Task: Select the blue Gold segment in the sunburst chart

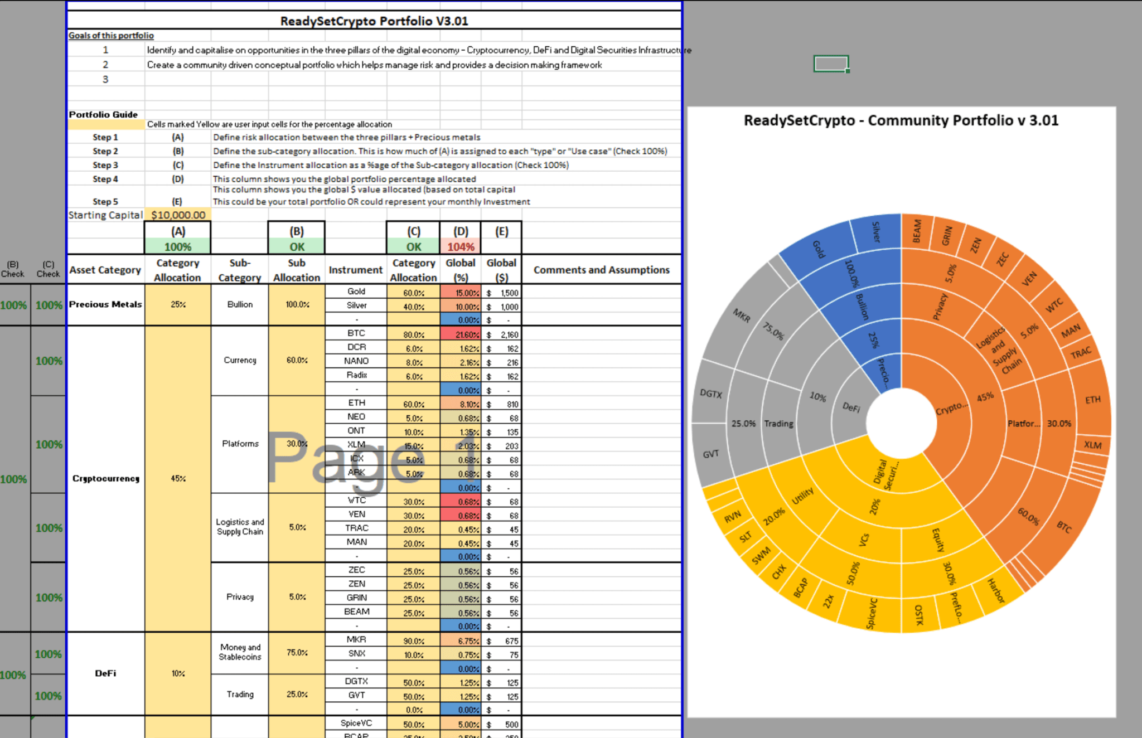Action: point(817,249)
